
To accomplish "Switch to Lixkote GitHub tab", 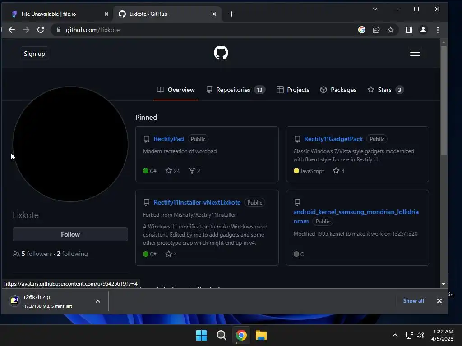I will [167, 14].
